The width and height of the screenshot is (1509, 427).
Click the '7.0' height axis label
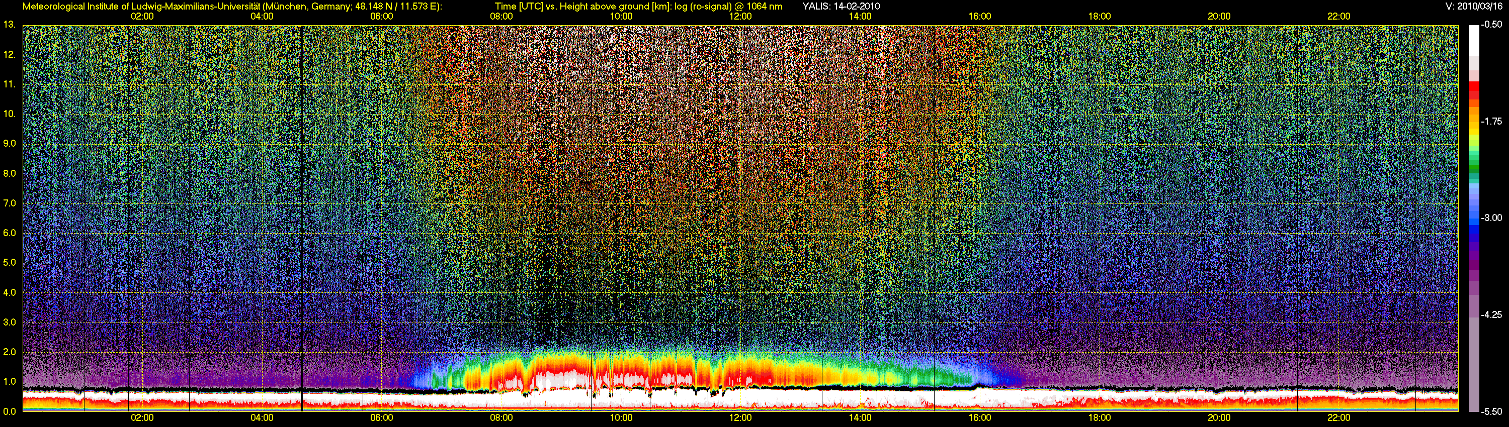pyautogui.click(x=10, y=203)
